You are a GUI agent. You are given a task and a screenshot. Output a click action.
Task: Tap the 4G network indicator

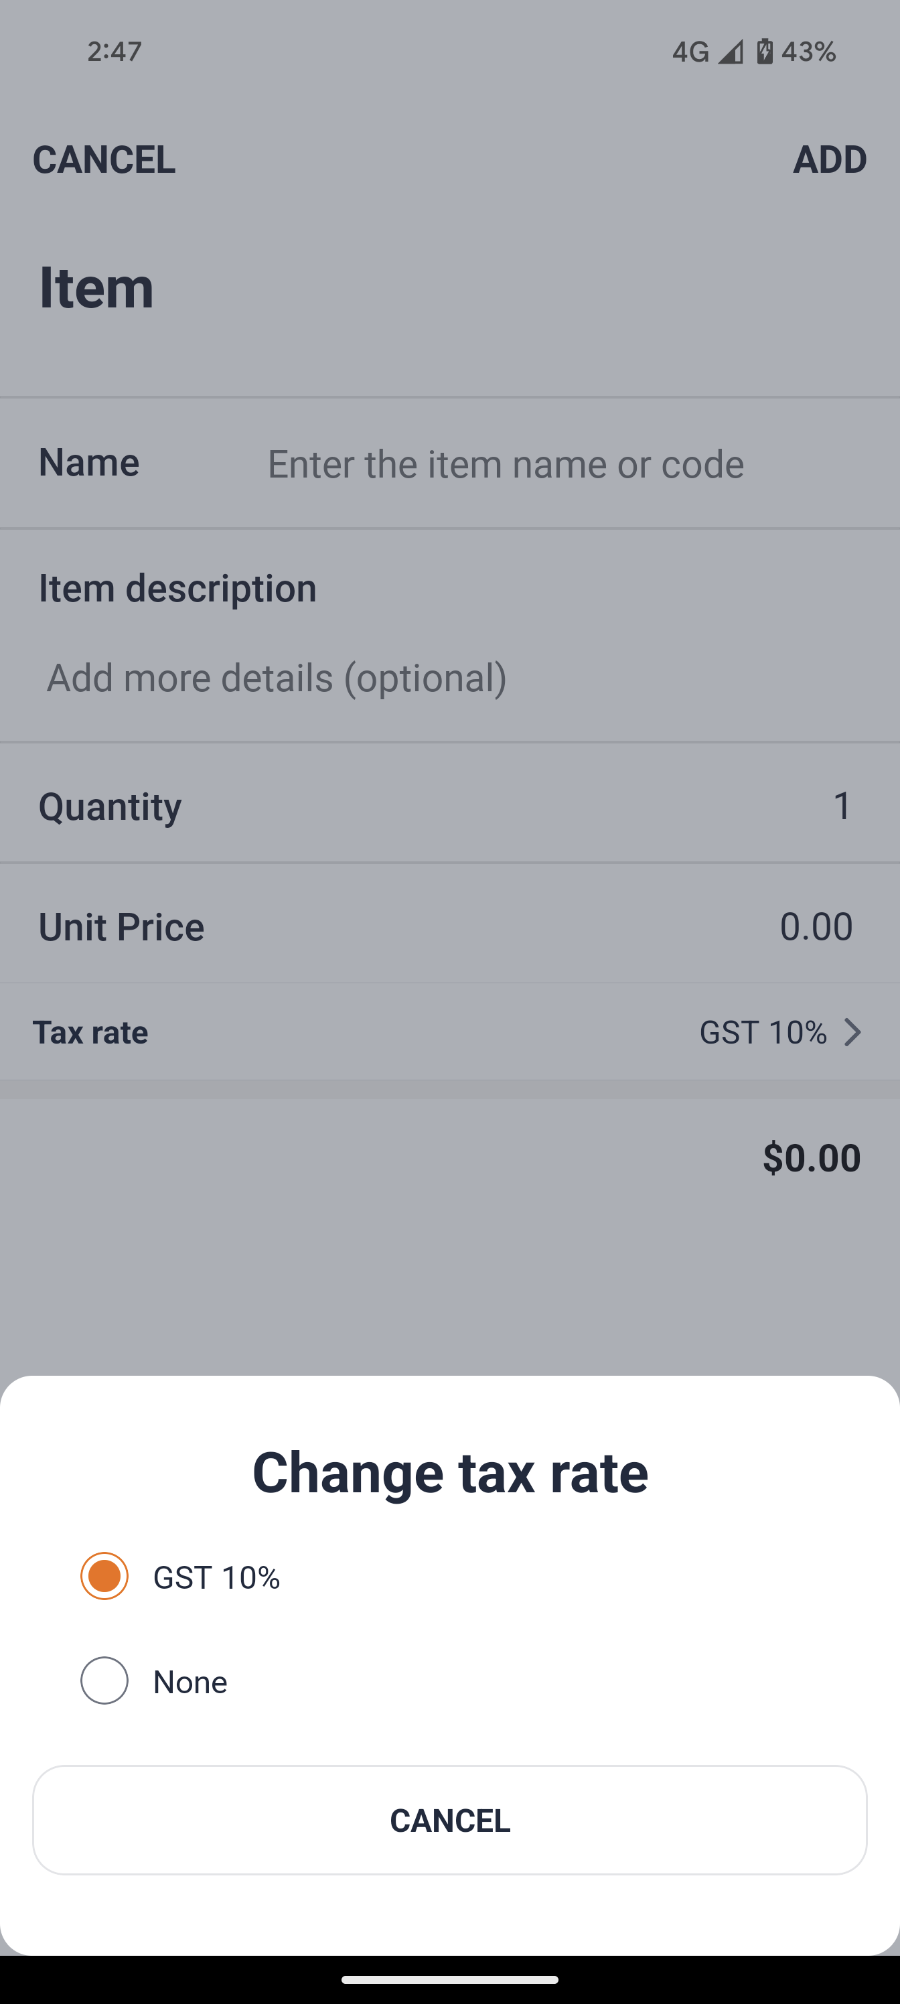[690, 52]
